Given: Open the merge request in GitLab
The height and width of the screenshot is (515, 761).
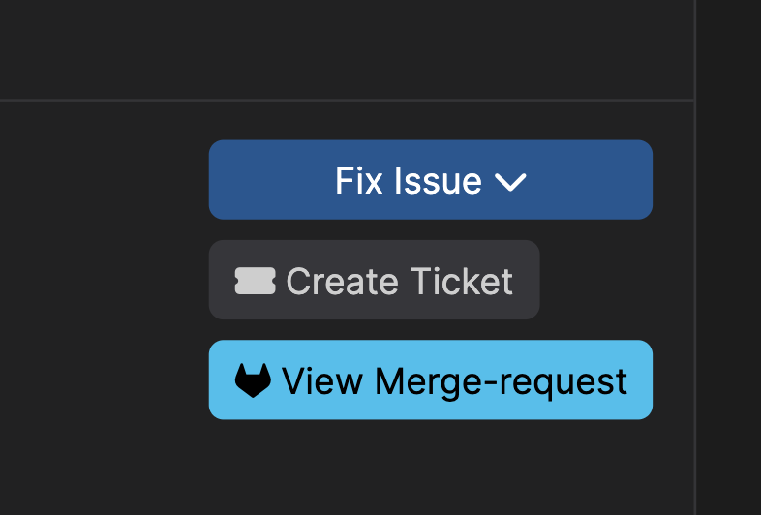Looking at the screenshot, I should (x=431, y=379).
